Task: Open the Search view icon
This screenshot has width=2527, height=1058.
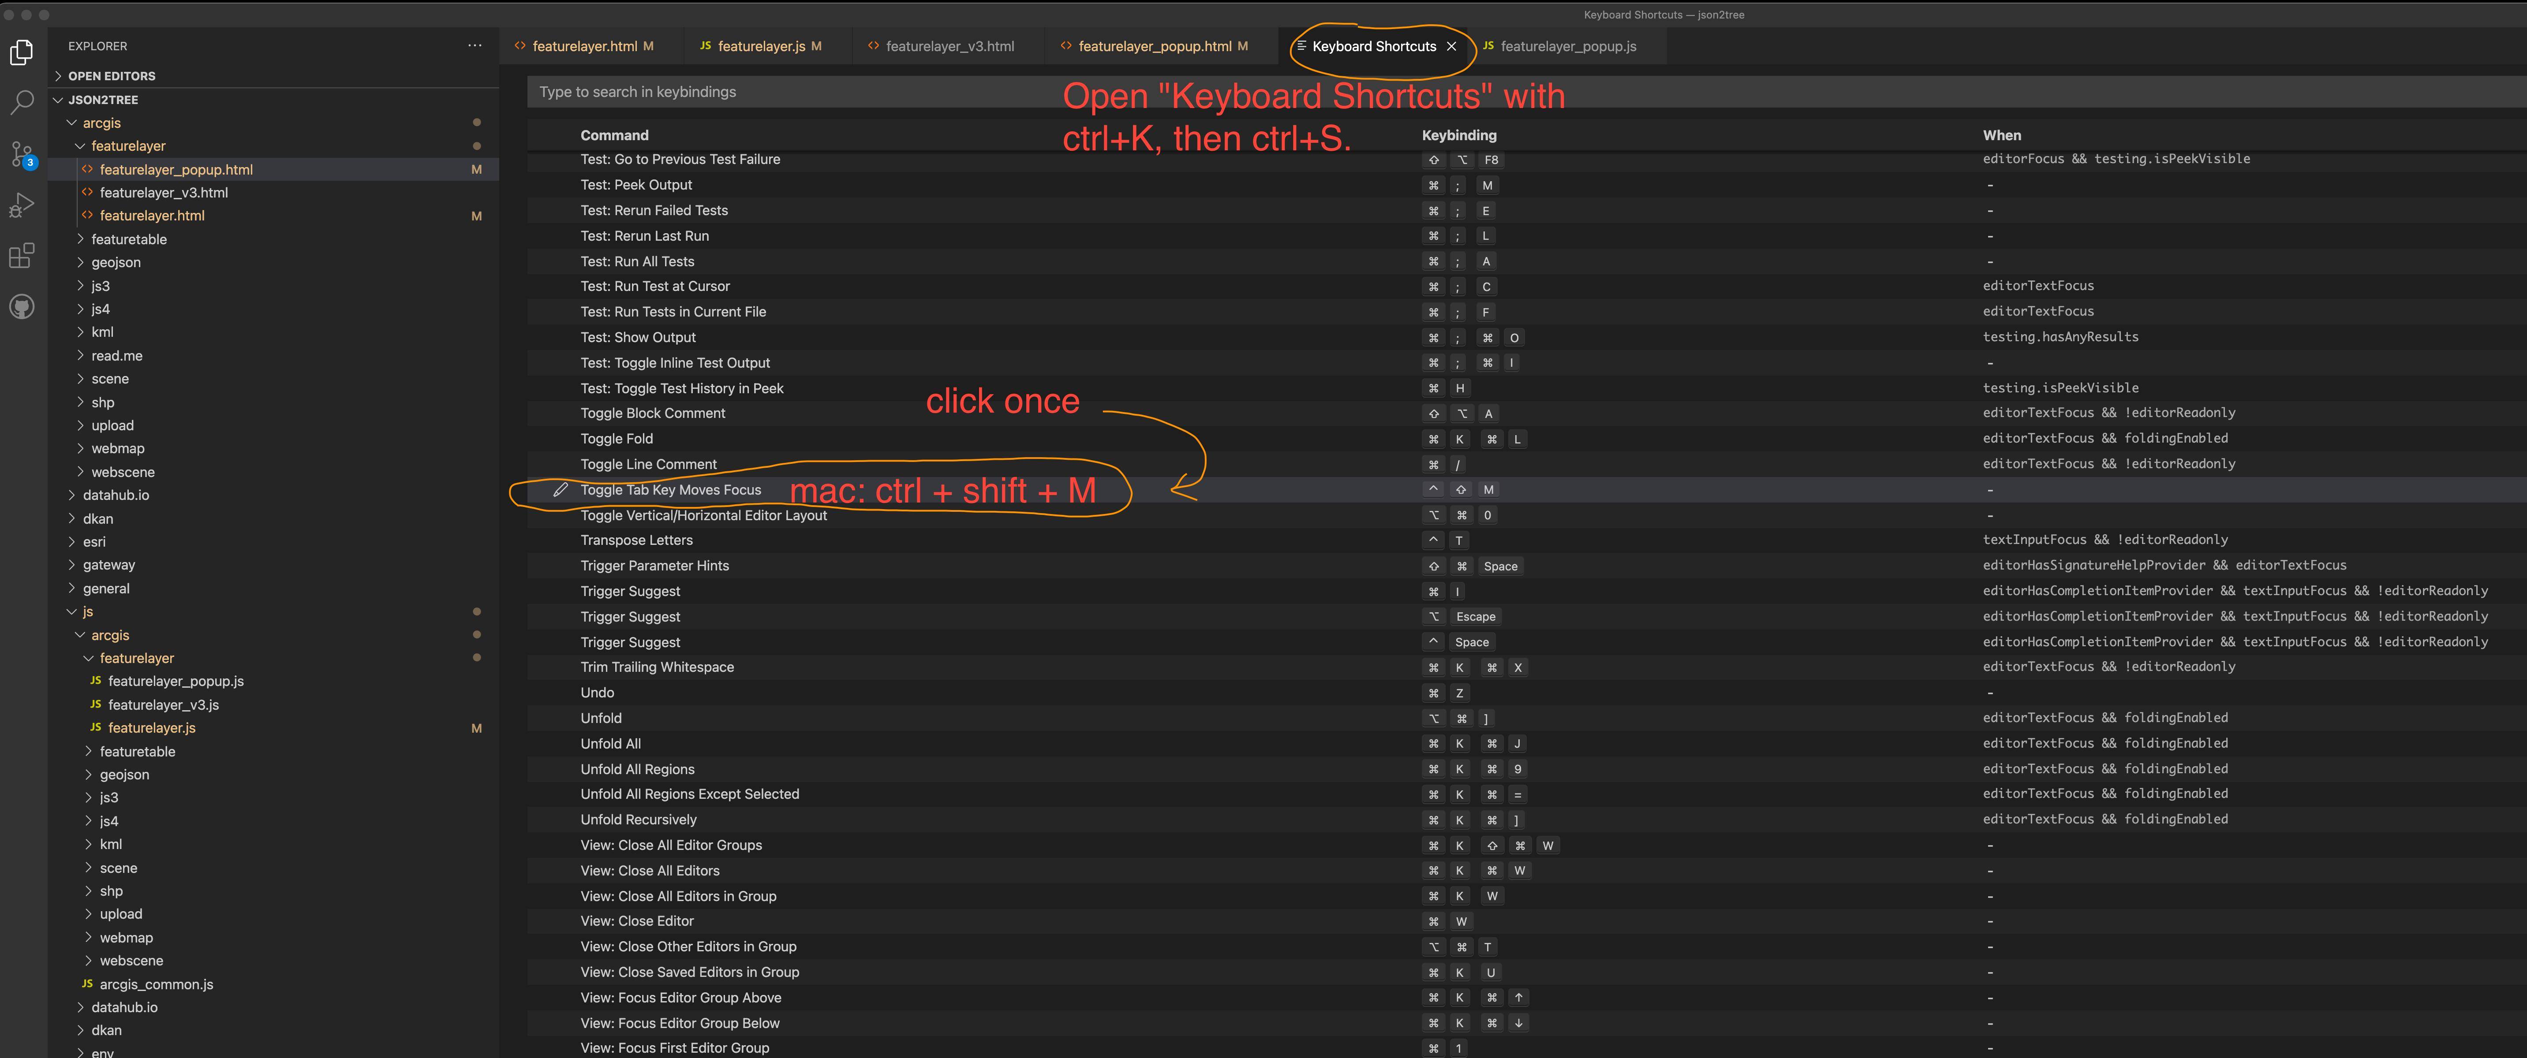Action: pyautogui.click(x=22, y=102)
